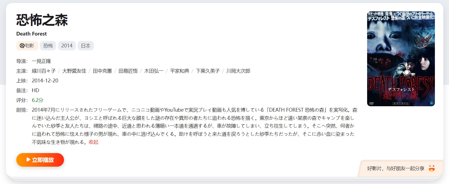The height and width of the screenshot is (184, 449).
Task: Open actor 木田弘一 link
Action: tap(154, 71)
